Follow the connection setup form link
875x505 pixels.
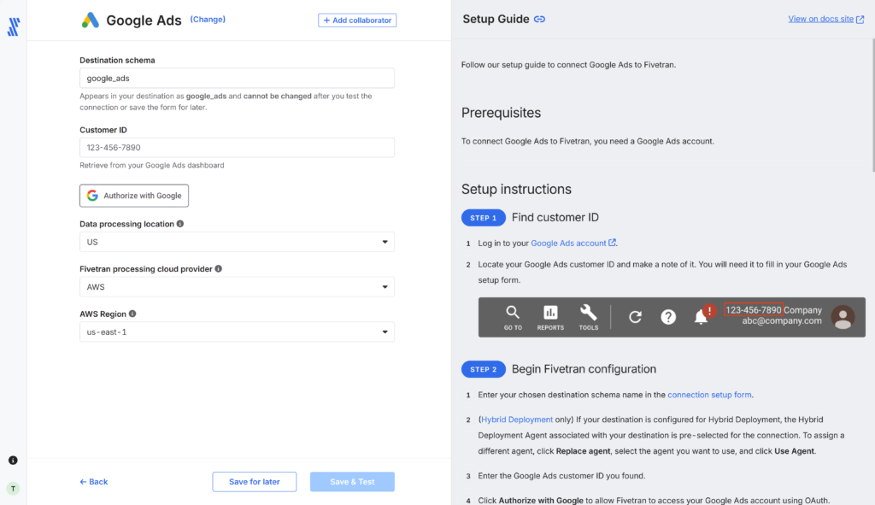pos(709,395)
